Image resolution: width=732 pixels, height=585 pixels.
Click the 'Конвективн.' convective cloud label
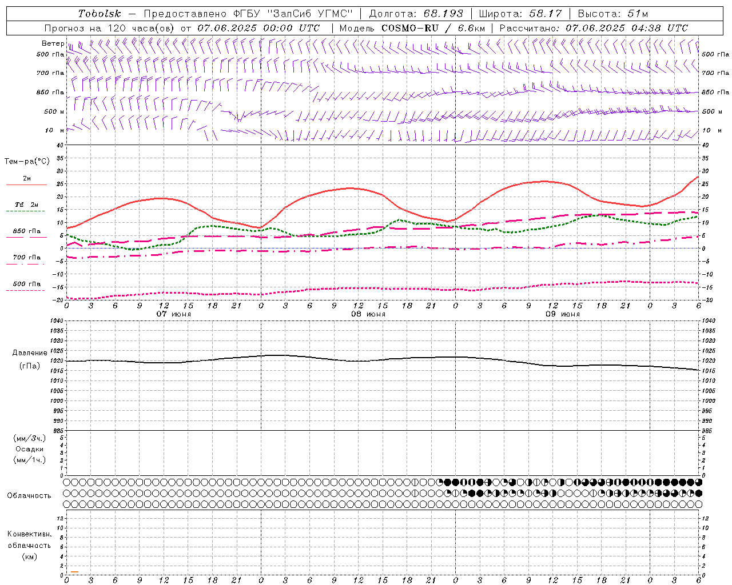click(29, 534)
